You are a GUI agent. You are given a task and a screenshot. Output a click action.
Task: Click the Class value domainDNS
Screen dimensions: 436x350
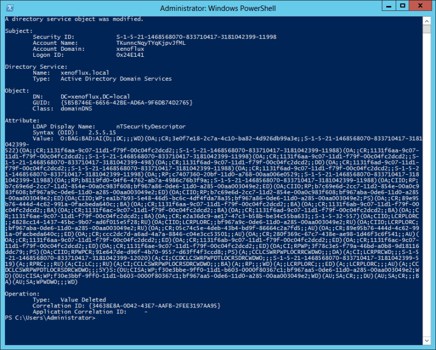pos(76,109)
